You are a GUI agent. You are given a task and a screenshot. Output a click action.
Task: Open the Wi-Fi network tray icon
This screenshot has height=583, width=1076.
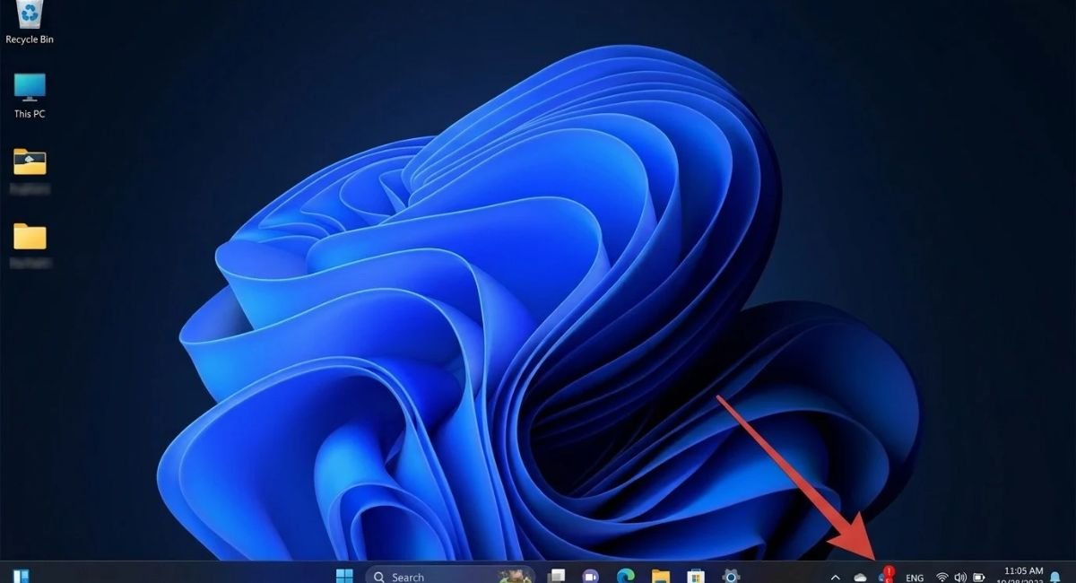[x=942, y=578]
